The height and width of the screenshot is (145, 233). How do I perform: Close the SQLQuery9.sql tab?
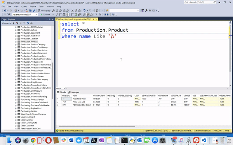96,19
